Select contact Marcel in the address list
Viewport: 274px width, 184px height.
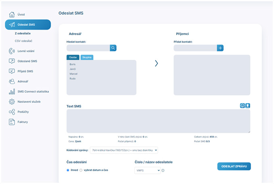[74, 74]
